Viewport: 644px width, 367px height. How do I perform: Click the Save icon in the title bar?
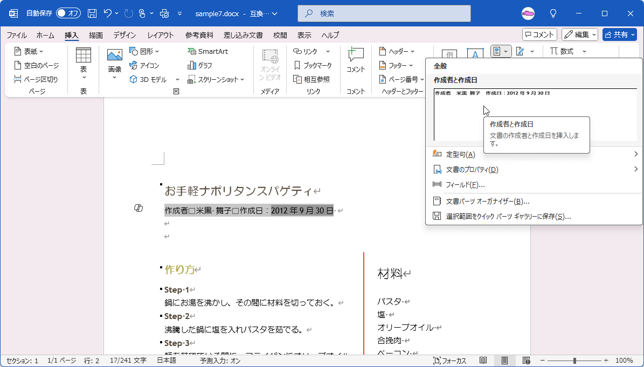(92, 13)
